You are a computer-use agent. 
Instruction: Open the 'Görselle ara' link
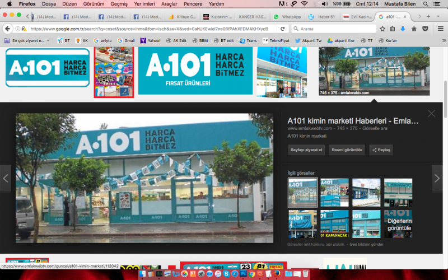coord(375,128)
